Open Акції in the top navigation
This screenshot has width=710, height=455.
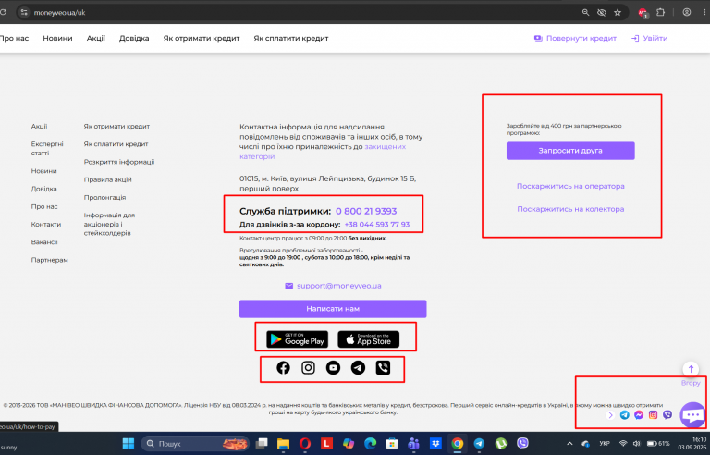[x=96, y=39]
